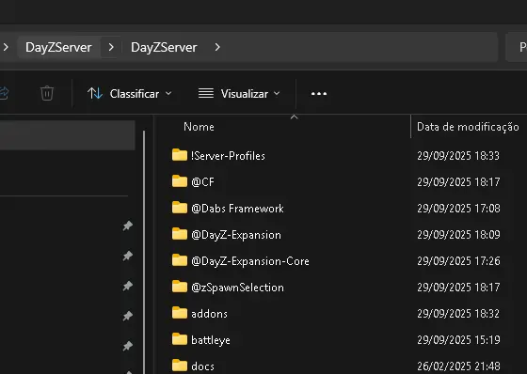The height and width of the screenshot is (374, 527).
Task: Select the @CF folder icon
Action: pyautogui.click(x=180, y=181)
